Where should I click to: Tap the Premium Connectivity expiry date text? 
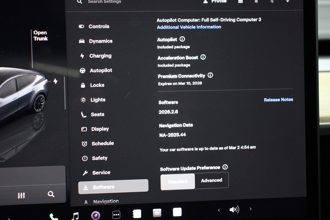coord(180,83)
